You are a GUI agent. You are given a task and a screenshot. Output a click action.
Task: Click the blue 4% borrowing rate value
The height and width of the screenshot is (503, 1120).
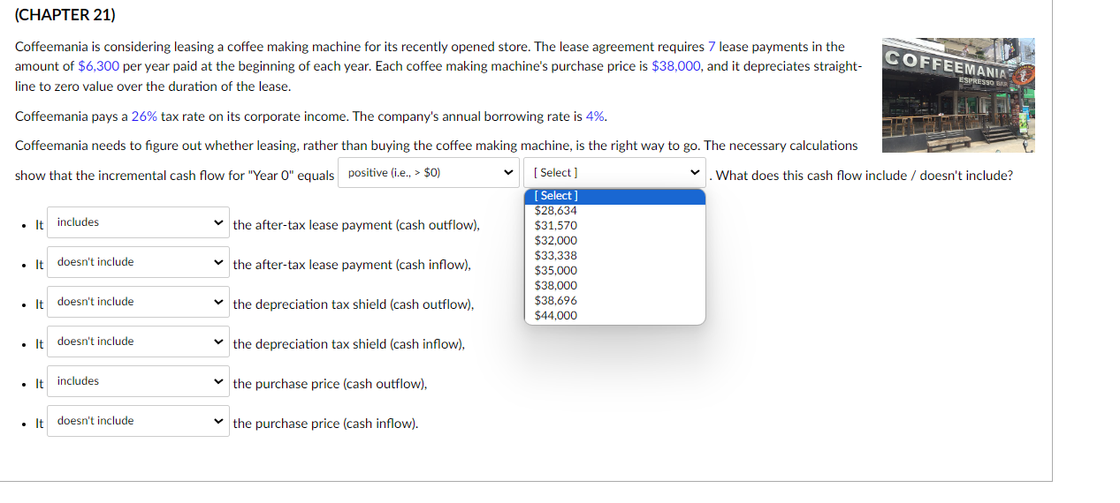[595, 116]
